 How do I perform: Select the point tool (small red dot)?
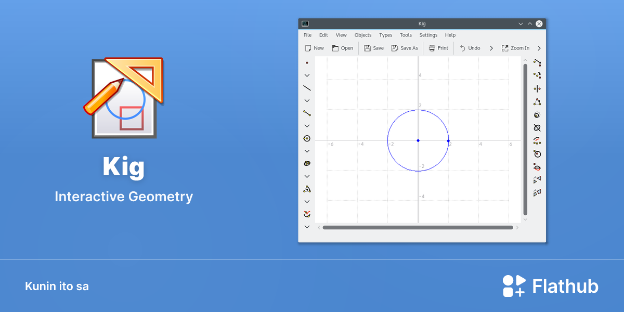[307, 62]
